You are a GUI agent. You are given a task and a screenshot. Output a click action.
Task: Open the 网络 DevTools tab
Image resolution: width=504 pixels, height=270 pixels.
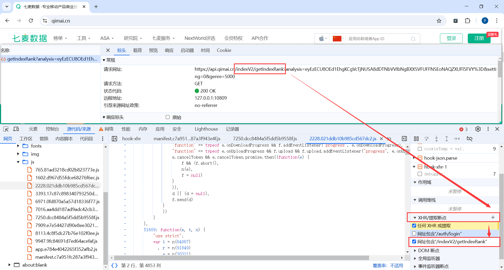click(106, 129)
